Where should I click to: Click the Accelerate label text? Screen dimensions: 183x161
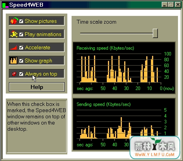point(38,47)
